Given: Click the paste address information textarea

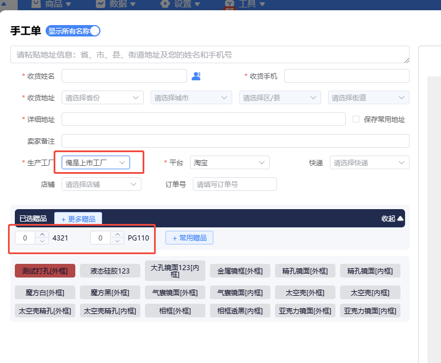Looking at the screenshot, I should pos(210,55).
